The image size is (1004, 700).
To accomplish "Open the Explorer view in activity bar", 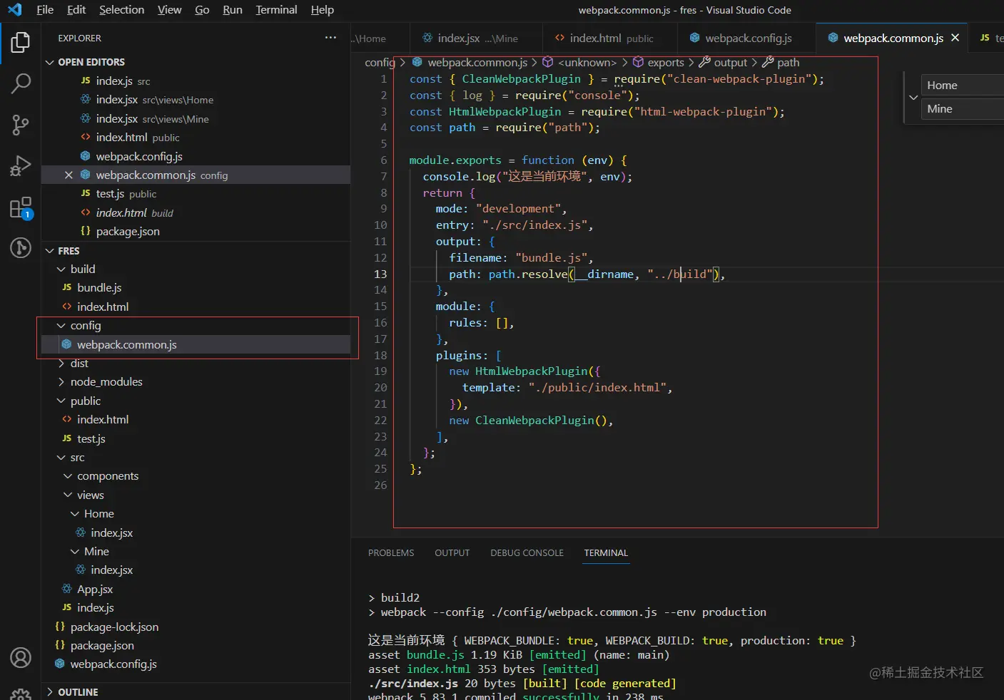I will click(21, 43).
